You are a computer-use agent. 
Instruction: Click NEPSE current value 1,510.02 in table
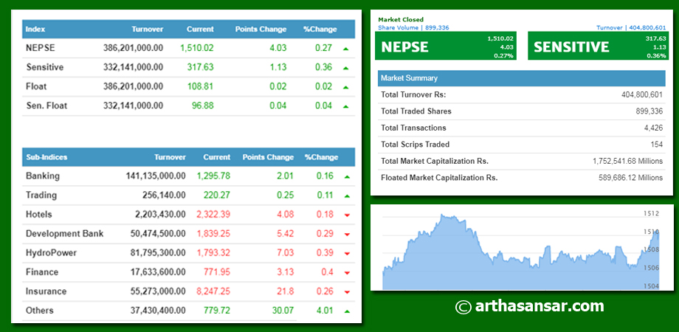click(x=197, y=48)
